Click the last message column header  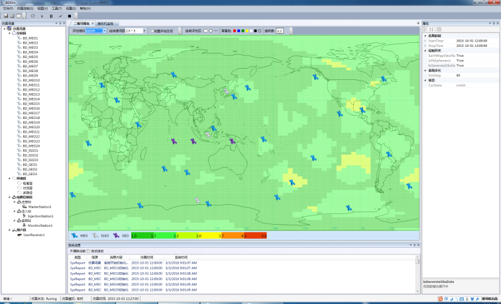[181, 257]
